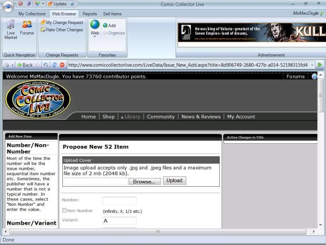The width and height of the screenshot is (326, 245).
Task: Stop loading with the red stop icon
Action: (x=62, y=65)
